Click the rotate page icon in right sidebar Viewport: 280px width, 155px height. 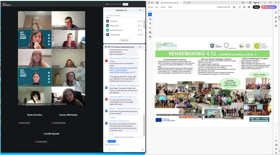coord(276,141)
